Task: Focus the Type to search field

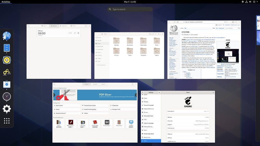Action: pyautogui.click(x=130, y=9)
